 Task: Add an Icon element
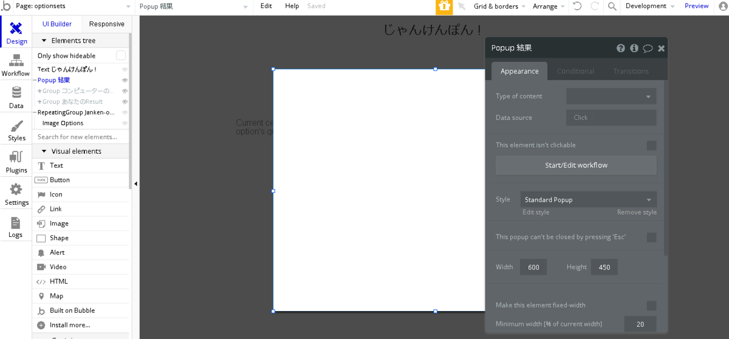coord(82,194)
